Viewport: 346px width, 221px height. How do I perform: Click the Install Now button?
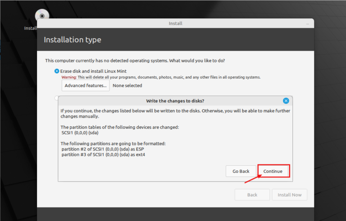(290, 195)
